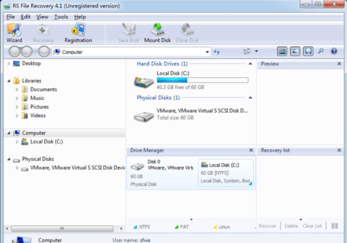Collapse Physical Disks in the tree
The height and width of the screenshot is (243, 347).
[8, 159]
